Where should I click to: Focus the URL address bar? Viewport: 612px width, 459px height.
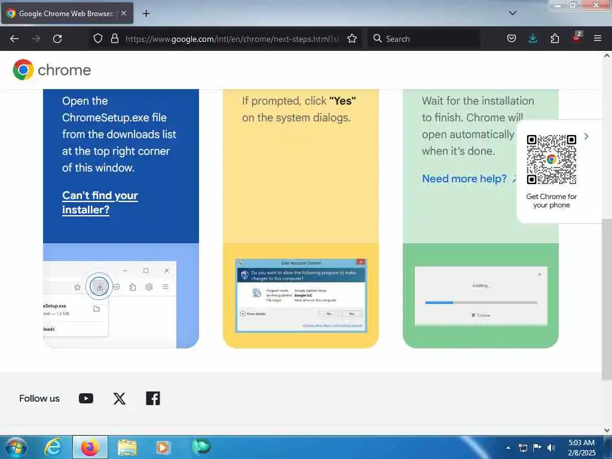tap(232, 39)
